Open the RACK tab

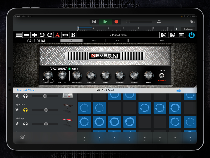click(x=162, y=40)
